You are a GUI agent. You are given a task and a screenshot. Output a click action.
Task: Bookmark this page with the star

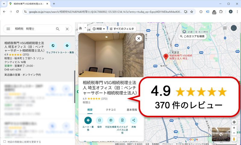click(192, 12)
